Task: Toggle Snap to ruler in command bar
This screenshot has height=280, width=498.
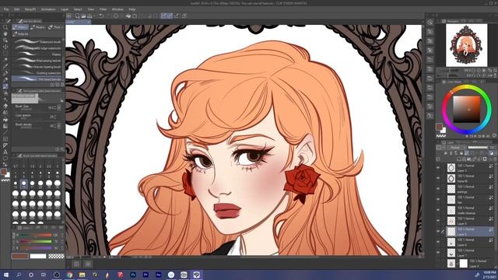Action: coord(163,16)
